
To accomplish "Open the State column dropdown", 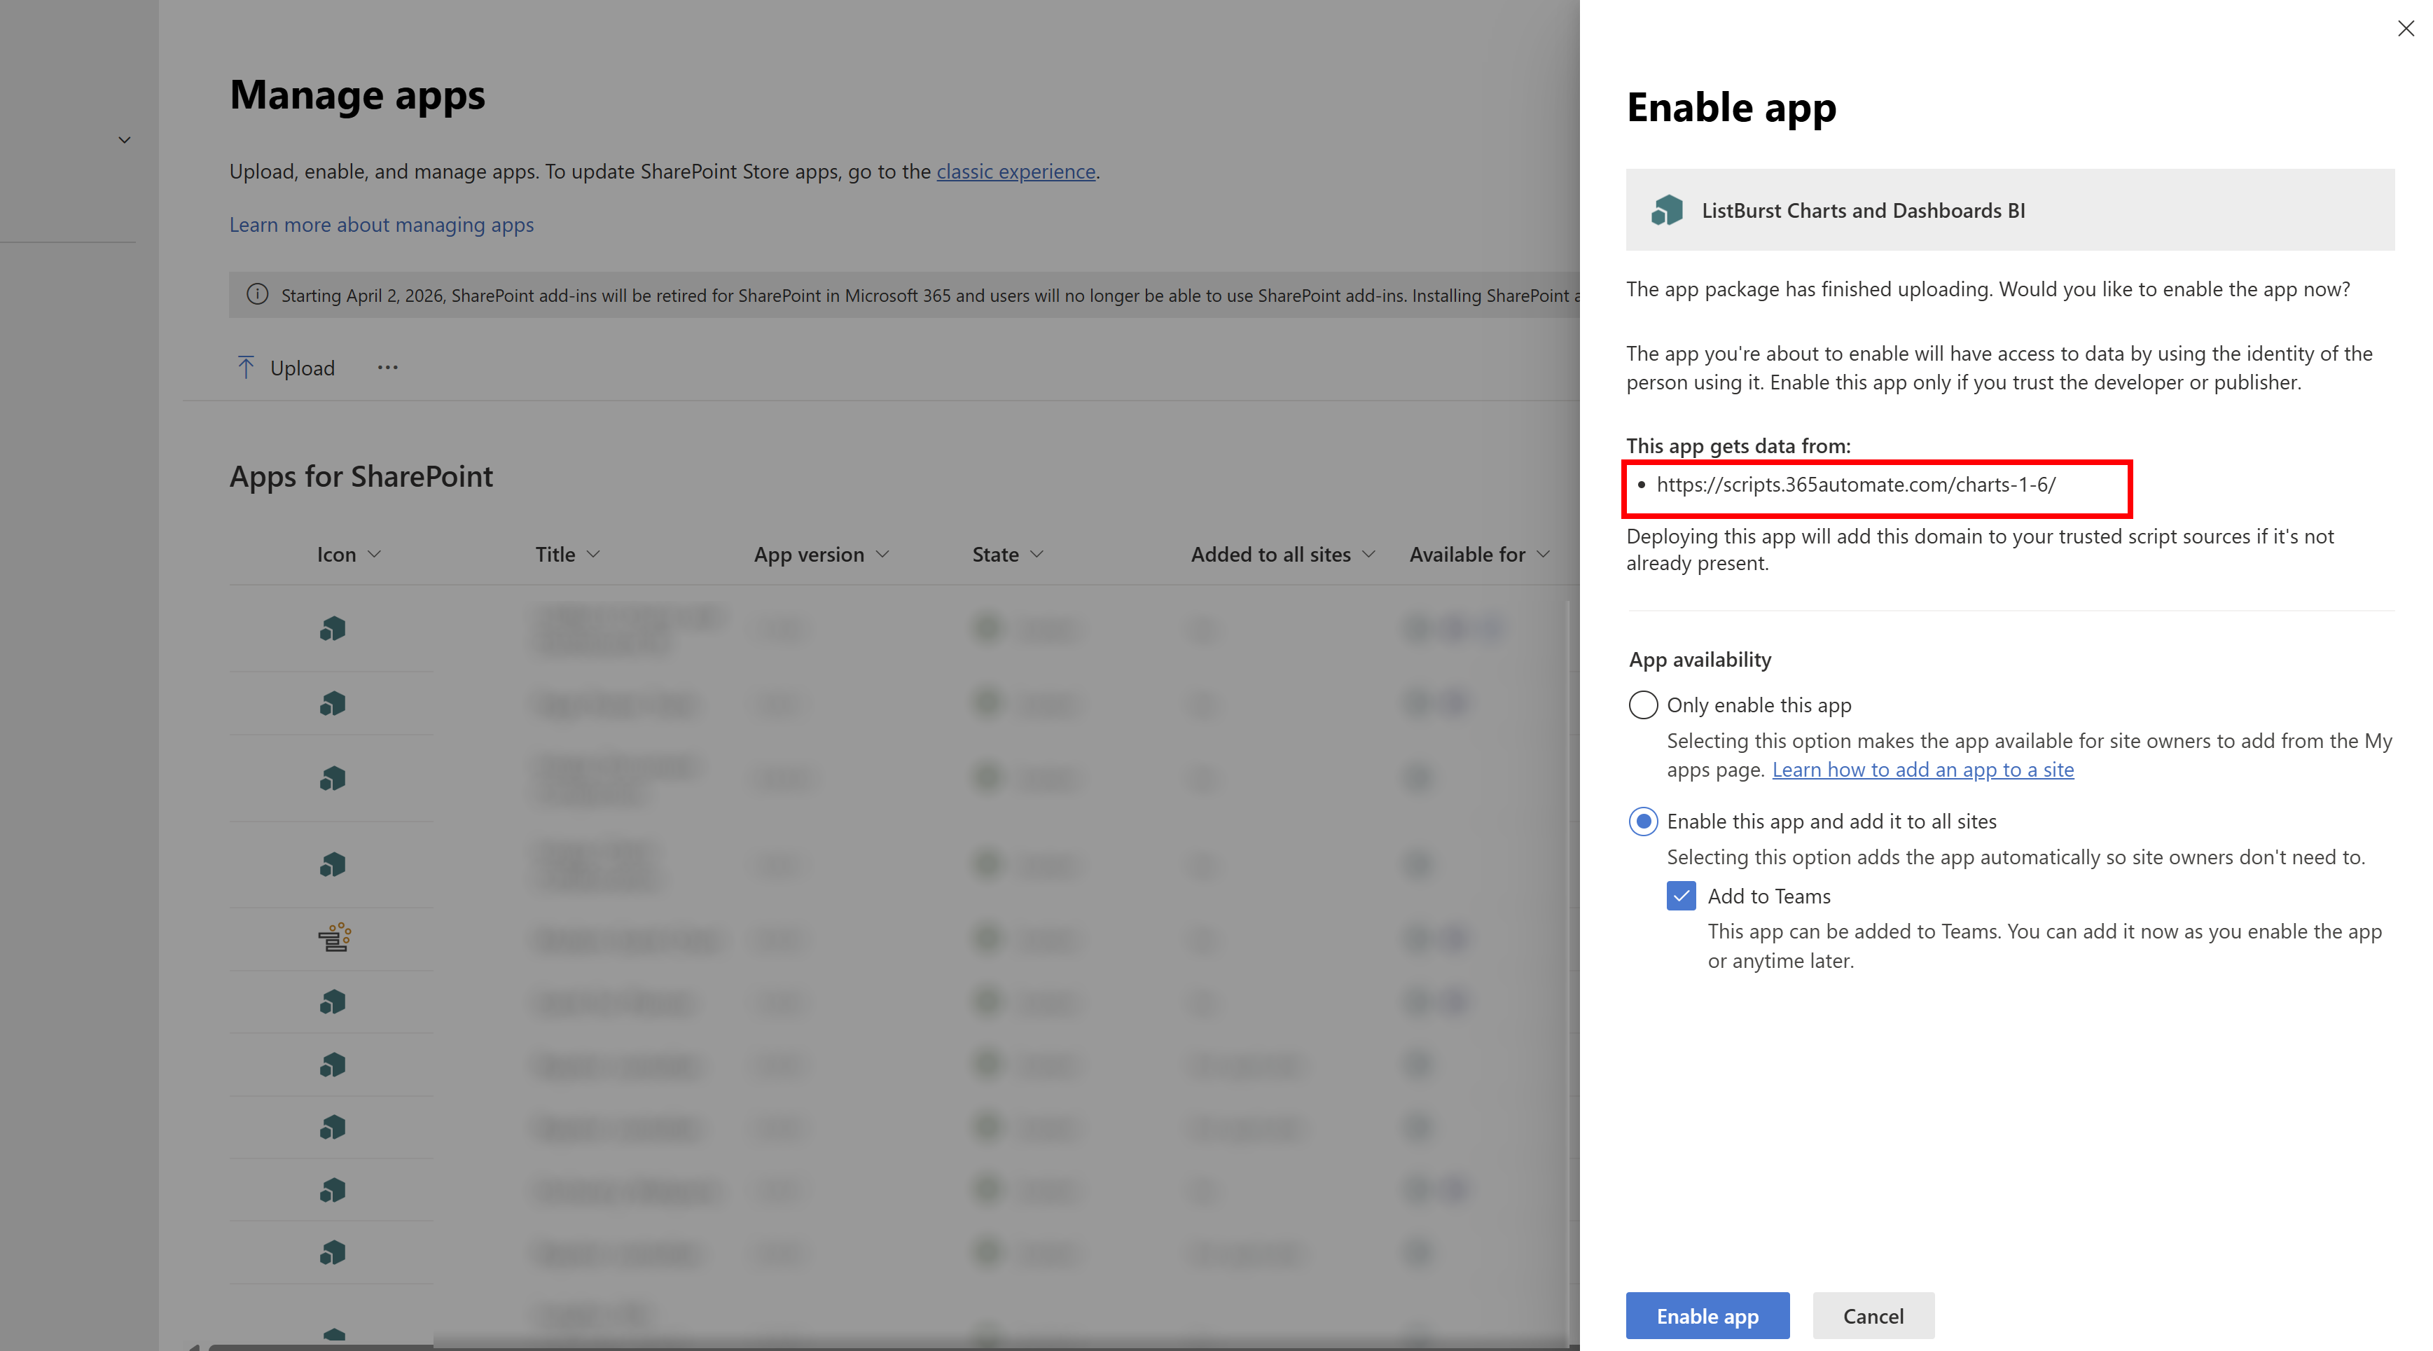I will (1037, 555).
